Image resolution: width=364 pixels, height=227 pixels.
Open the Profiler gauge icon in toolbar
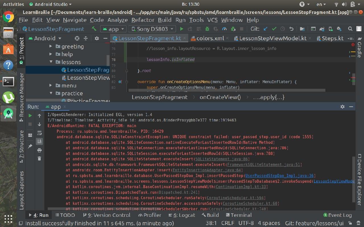(x=224, y=29)
